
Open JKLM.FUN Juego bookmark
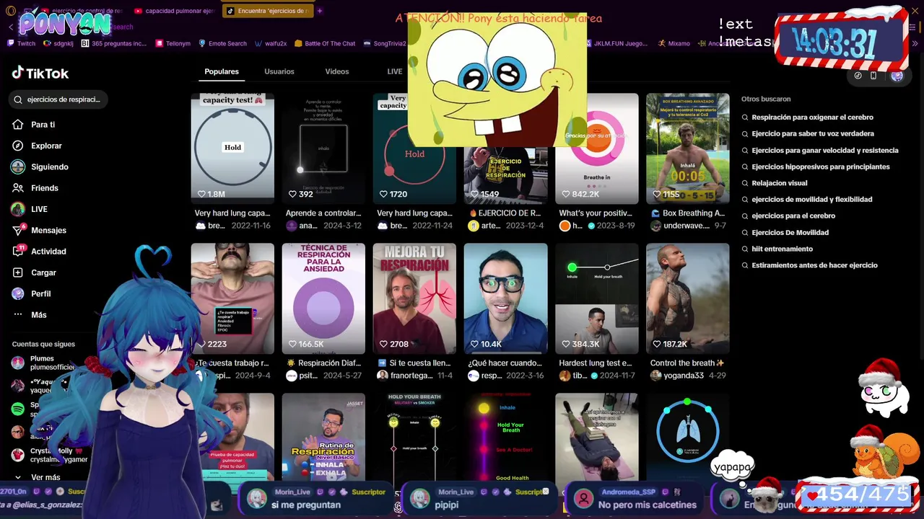(x=616, y=43)
